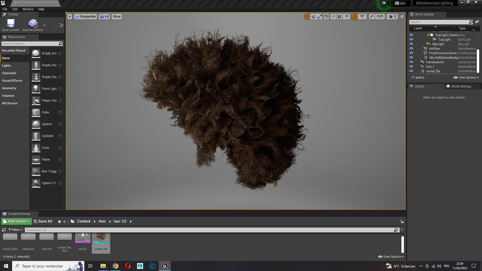Collapse the TopLight_Parent tree node
The image size is (482, 271).
pos(428,35)
